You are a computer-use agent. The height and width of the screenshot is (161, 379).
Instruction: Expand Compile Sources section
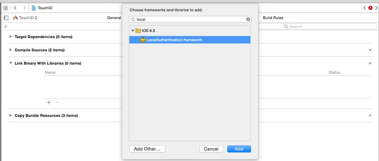[x=10, y=50]
